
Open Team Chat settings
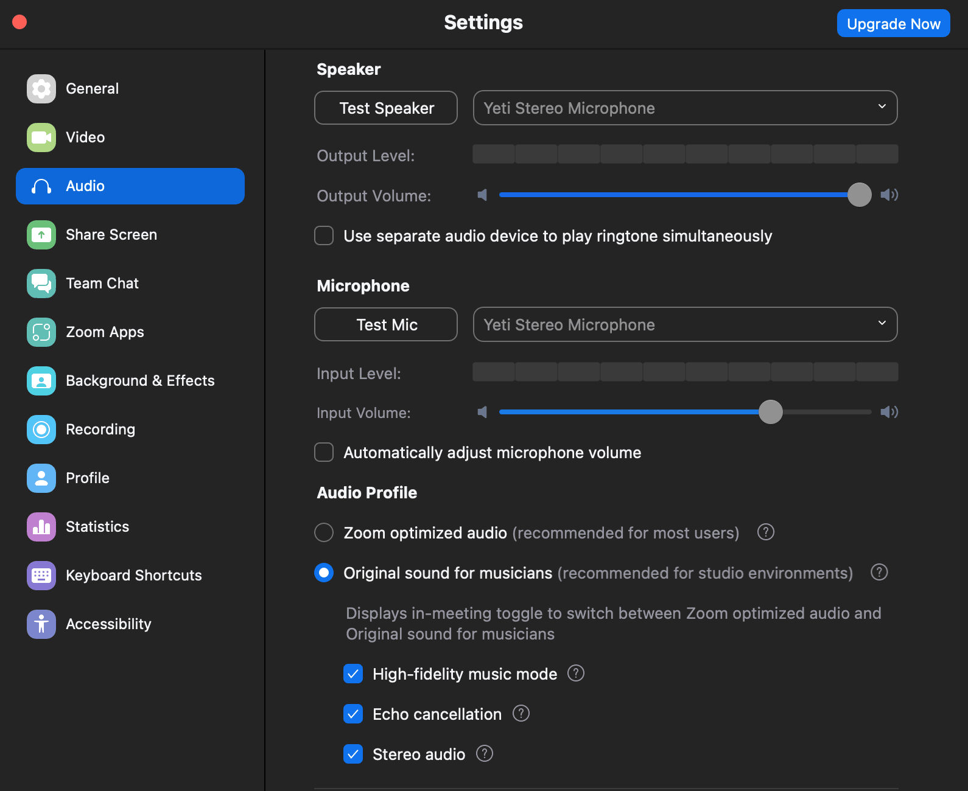pyautogui.click(x=130, y=284)
